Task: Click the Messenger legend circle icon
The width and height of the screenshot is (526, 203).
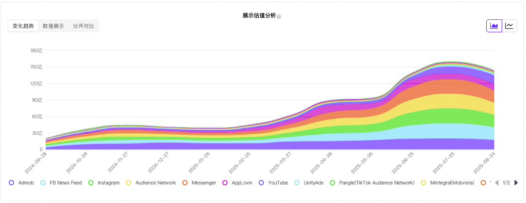Action: click(x=185, y=183)
